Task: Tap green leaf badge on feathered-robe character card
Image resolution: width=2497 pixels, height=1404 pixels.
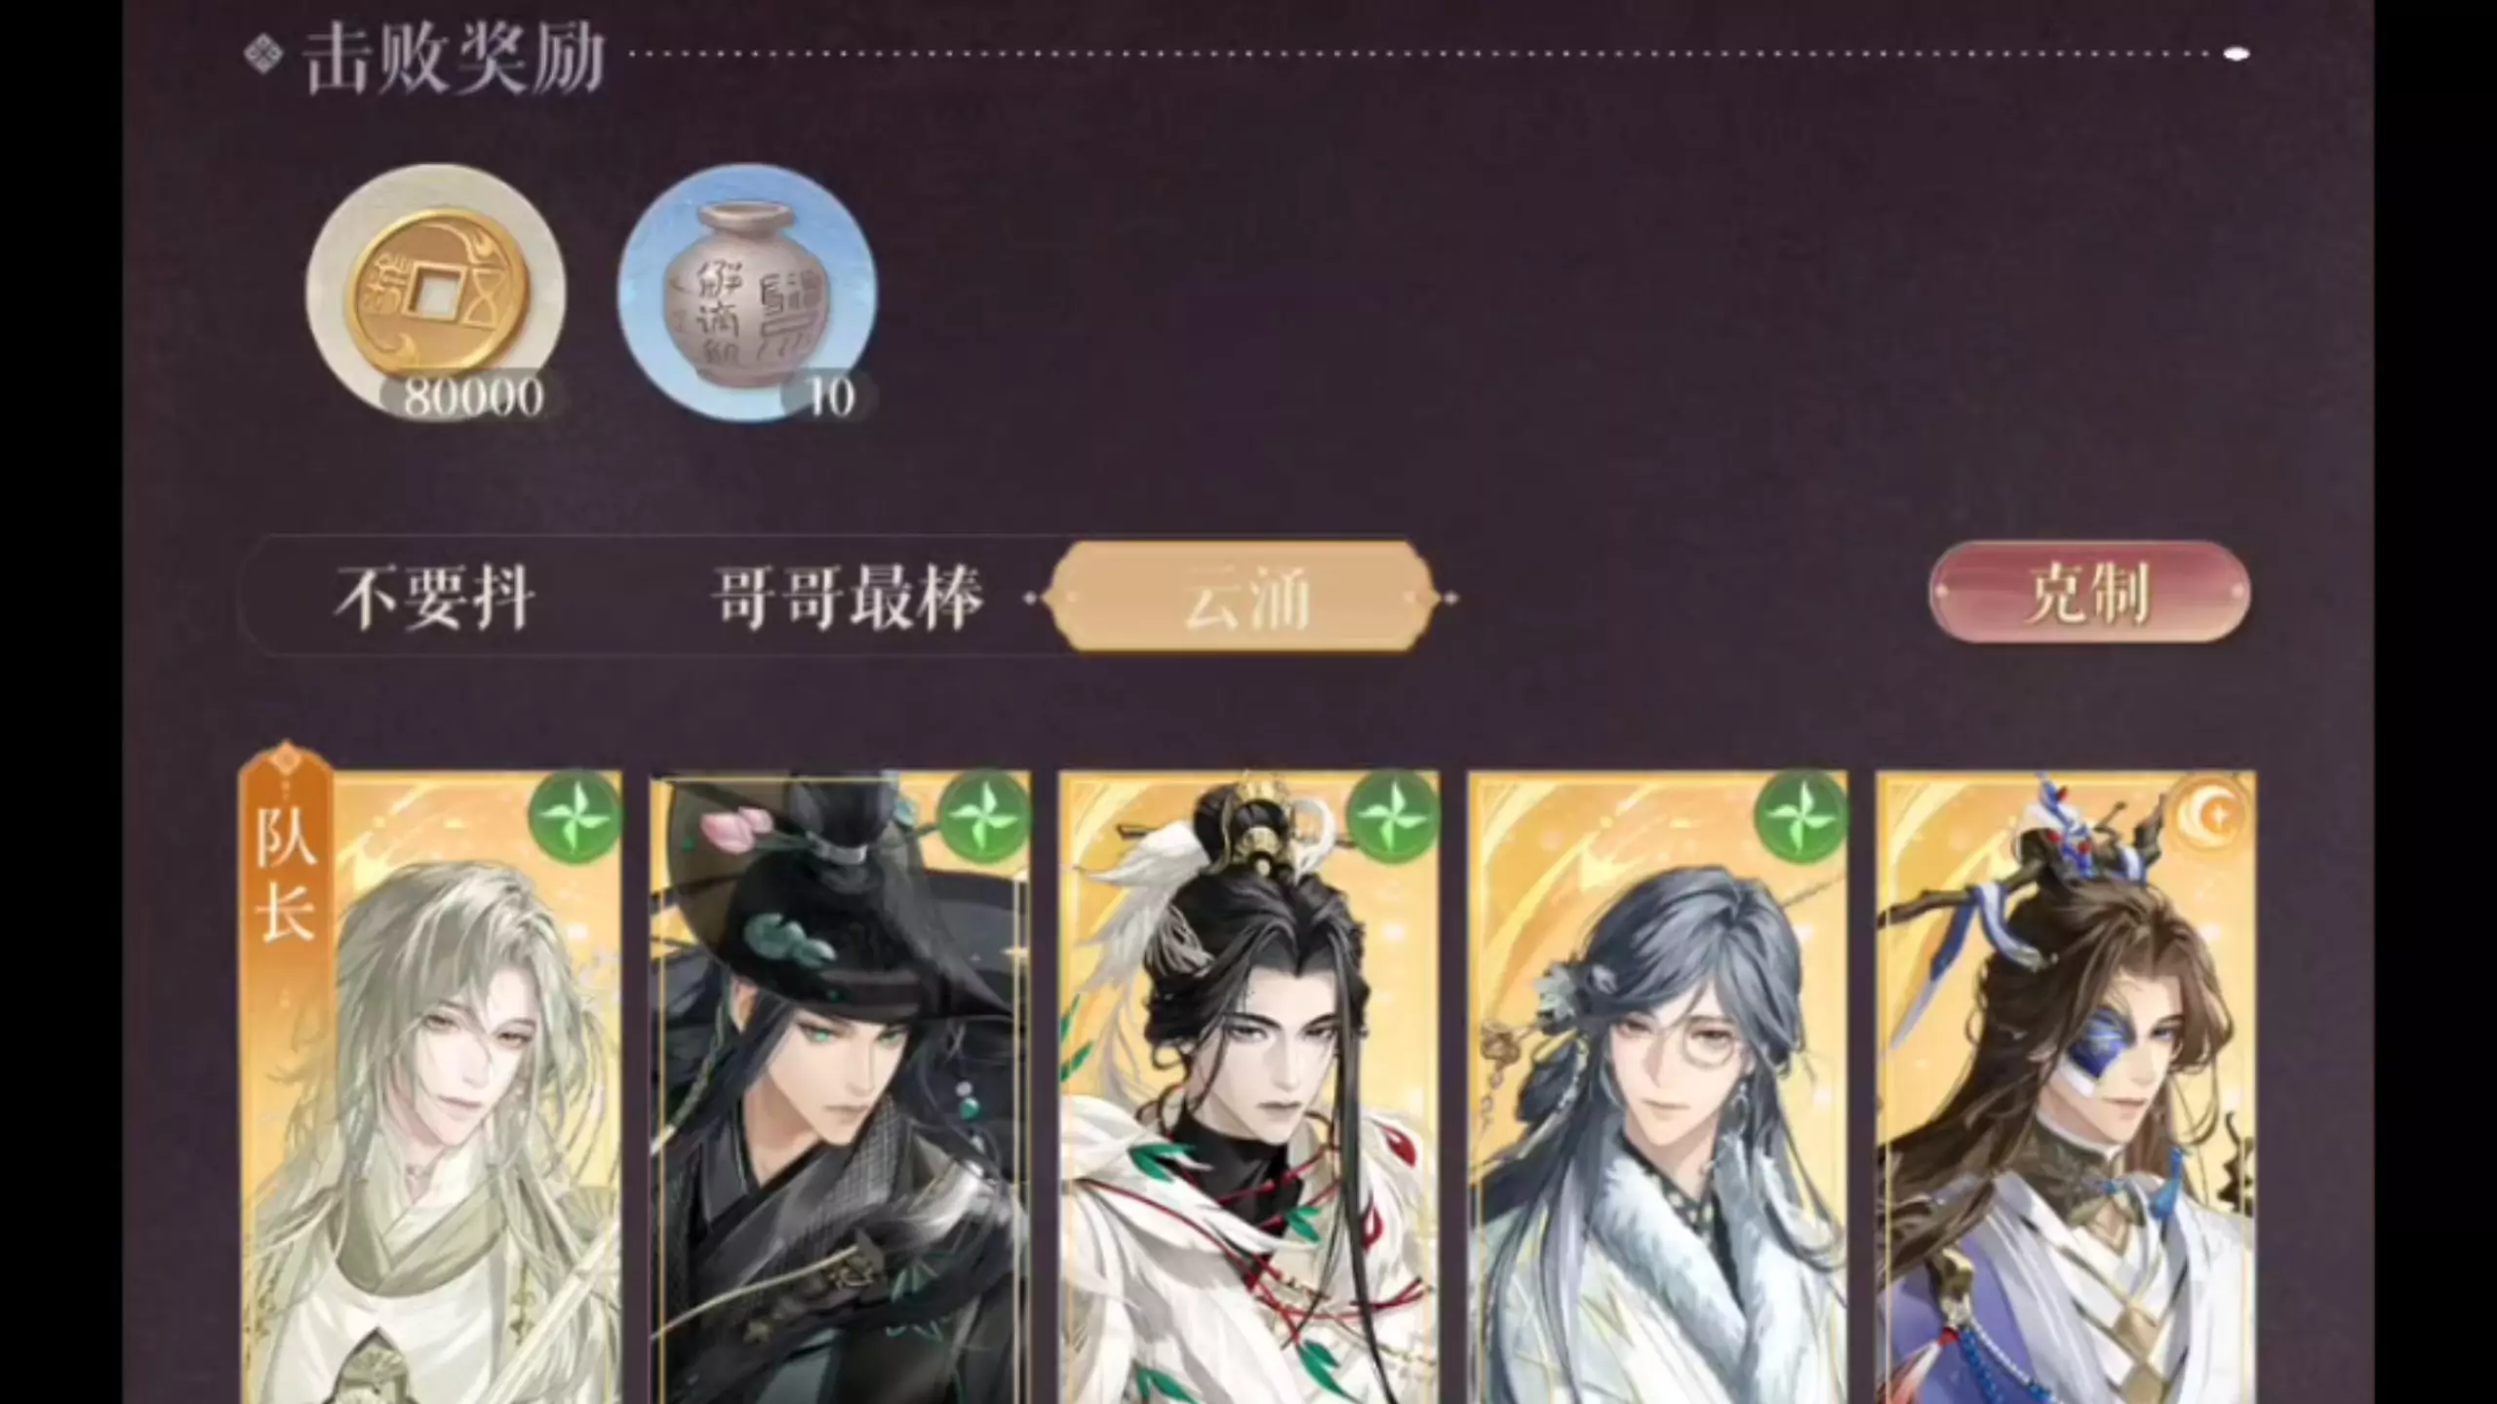Action: coord(1393,817)
